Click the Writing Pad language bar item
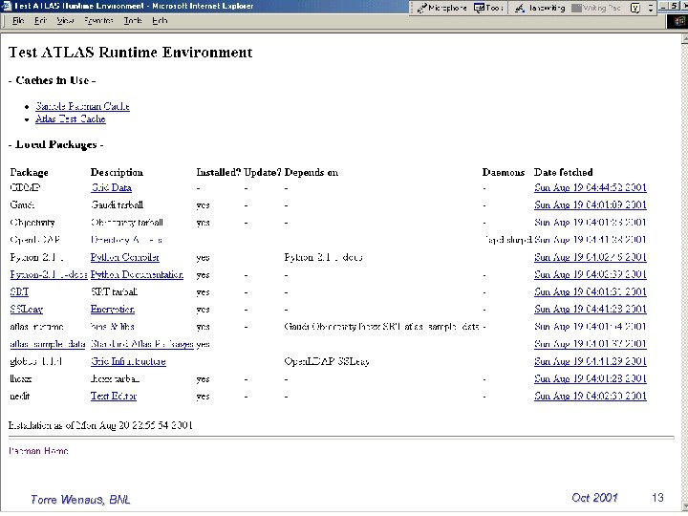The height and width of the screenshot is (516, 688). point(596,8)
